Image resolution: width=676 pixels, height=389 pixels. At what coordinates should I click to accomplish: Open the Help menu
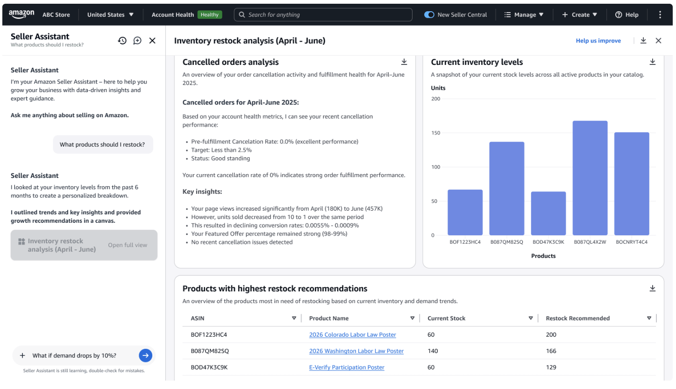click(x=627, y=14)
